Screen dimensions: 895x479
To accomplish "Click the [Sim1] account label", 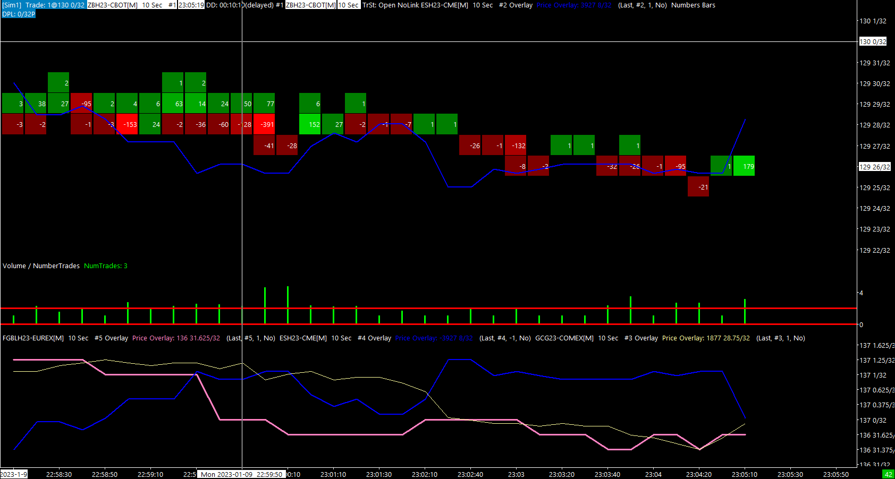I will [x=12, y=5].
